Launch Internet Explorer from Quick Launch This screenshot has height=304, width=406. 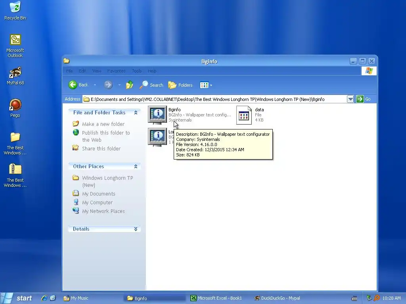coord(44,298)
